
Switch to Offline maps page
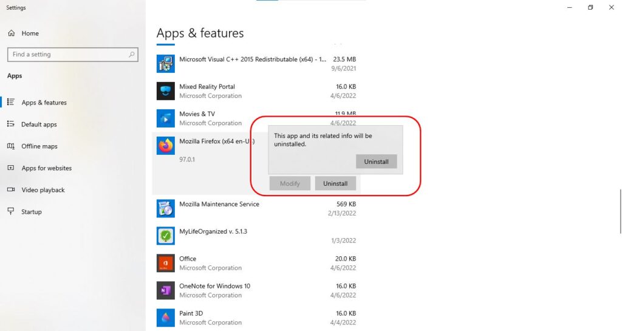pyautogui.click(x=39, y=146)
